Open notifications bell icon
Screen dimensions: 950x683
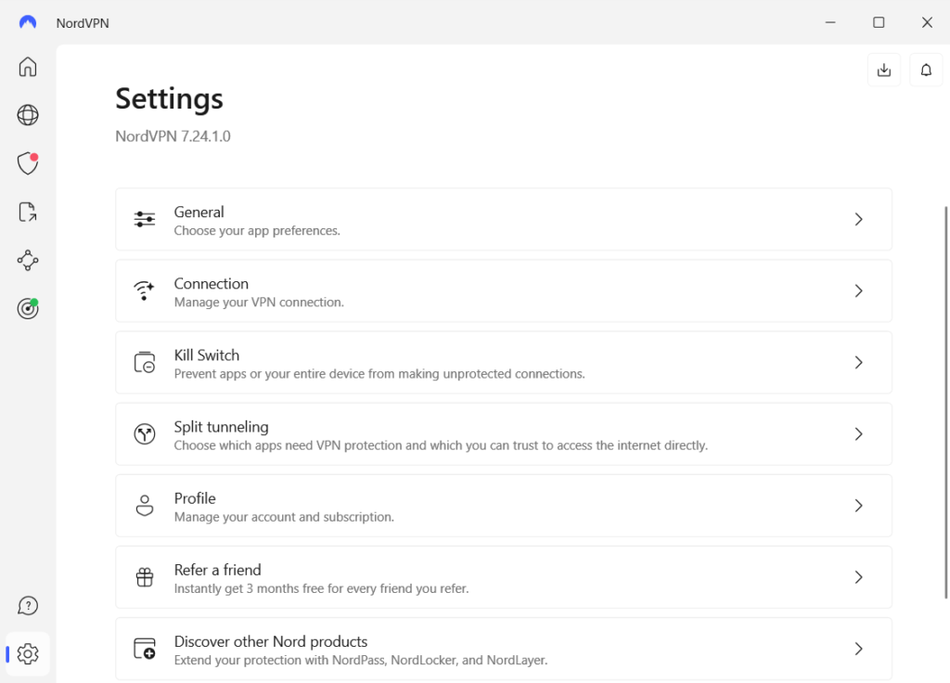click(x=926, y=71)
